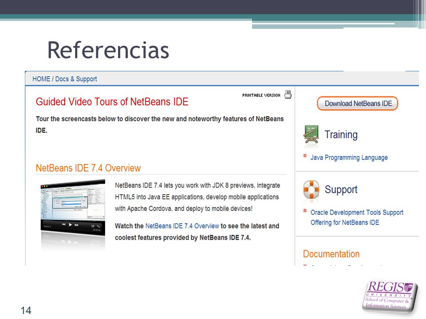The height and width of the screenshot is (319, 426).
Task: Click the slide number 14
Action: pos(26,311)
